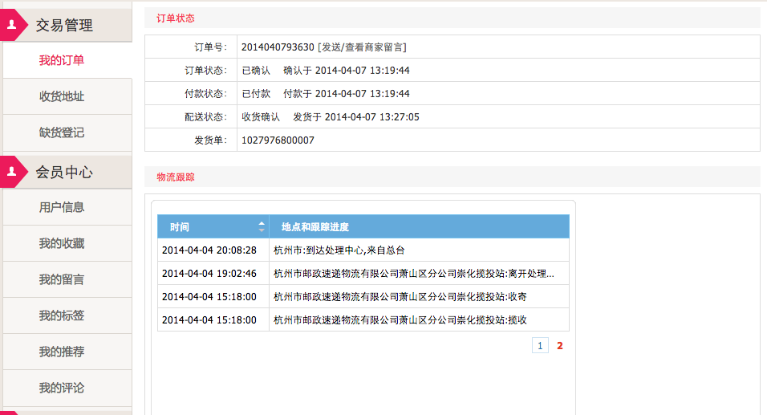
Task: Click the 已付款 payment status text
Action: pyautogui.click(x=256, y=93)
